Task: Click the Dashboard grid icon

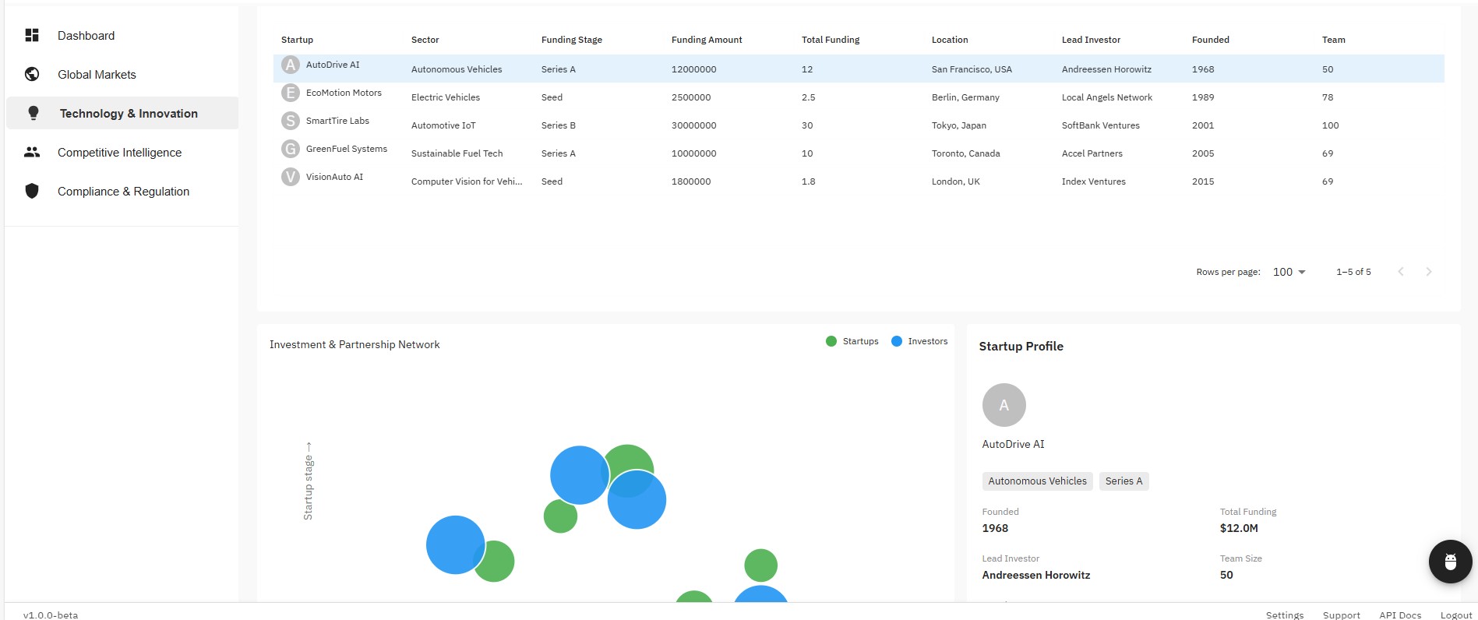Action: coord(32,35)
